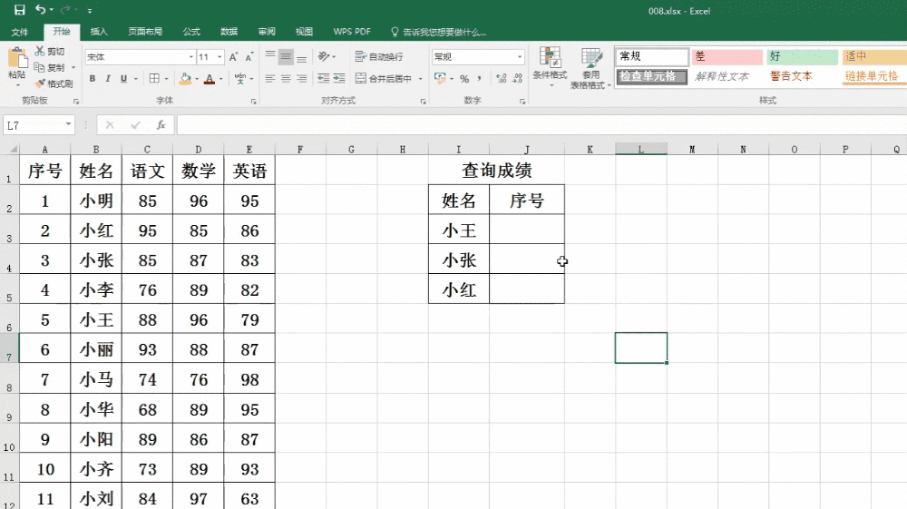
Task: Switch to the 数据 tab
Action: 229,32
